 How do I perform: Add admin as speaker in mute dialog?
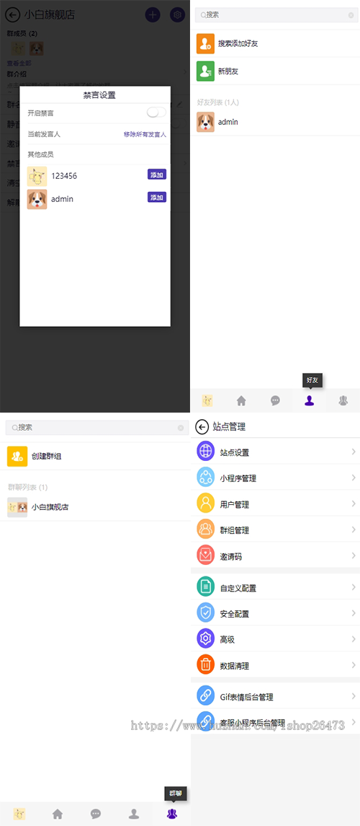click(x=157, y=198)
